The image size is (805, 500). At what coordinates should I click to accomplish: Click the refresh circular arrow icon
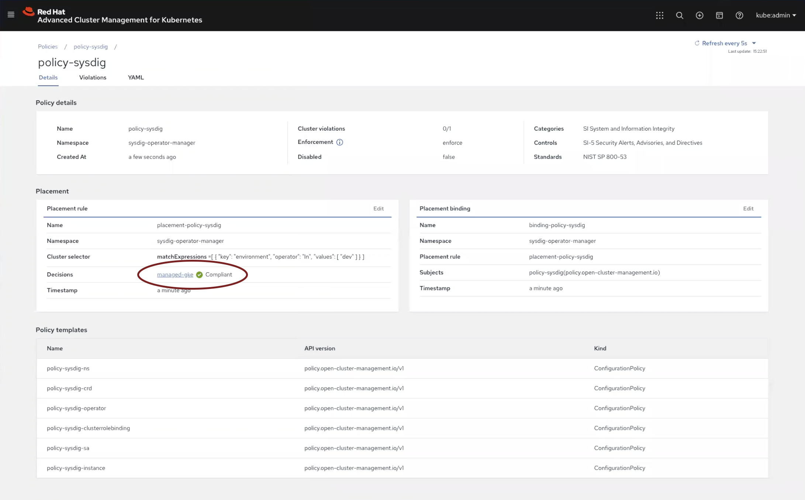[697, 43]
